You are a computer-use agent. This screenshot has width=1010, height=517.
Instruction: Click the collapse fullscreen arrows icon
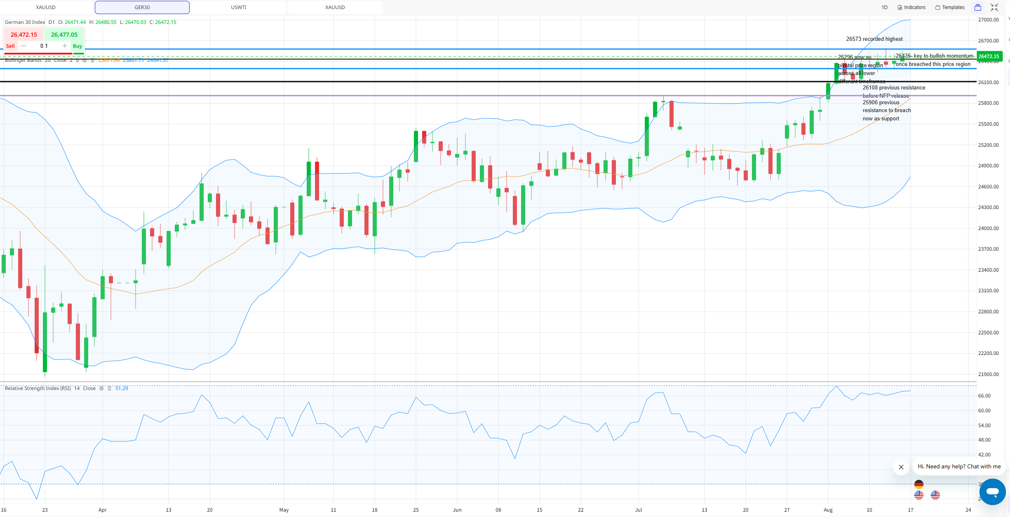coord(994,7)
